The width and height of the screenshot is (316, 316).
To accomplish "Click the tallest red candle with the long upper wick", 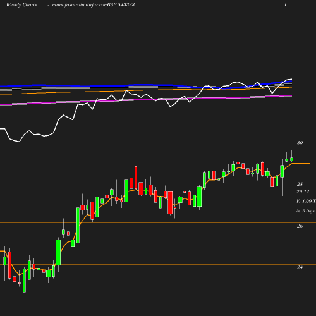I will pos(136,178).
